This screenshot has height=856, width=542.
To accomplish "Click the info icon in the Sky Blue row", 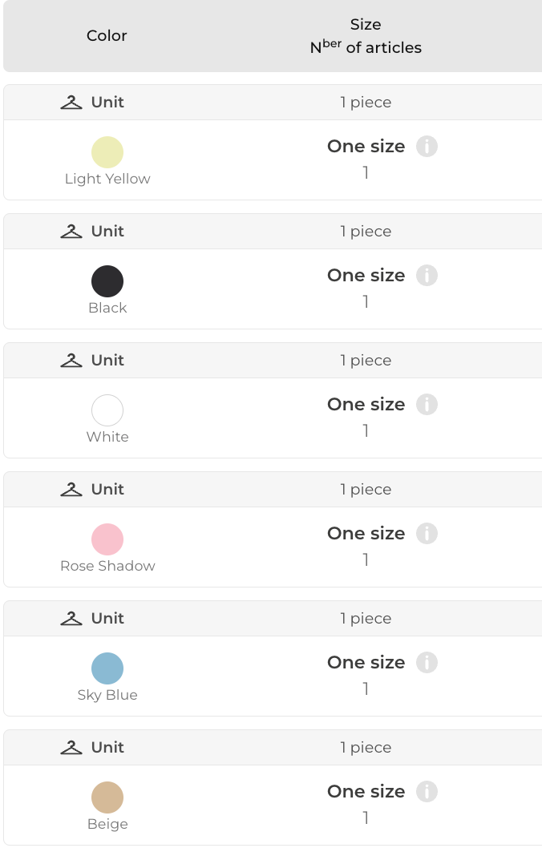I will (427, 663).
